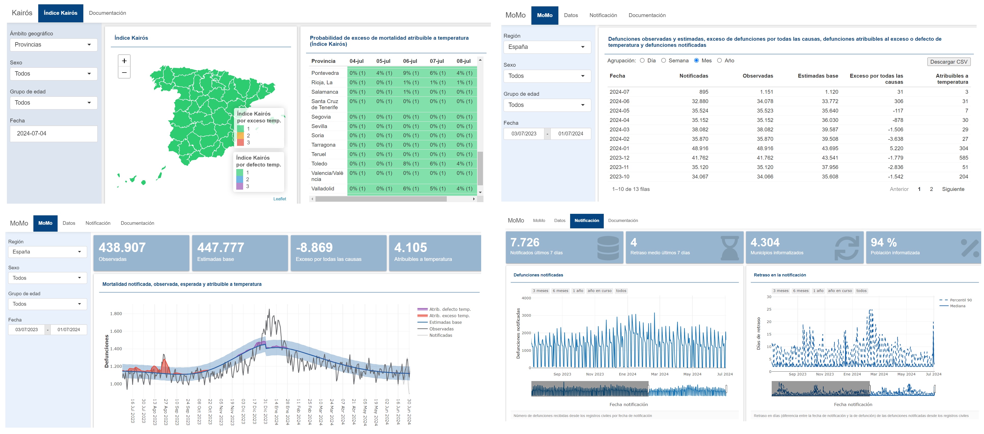Click the database icon in notificados card

click(x=608, y=248)
